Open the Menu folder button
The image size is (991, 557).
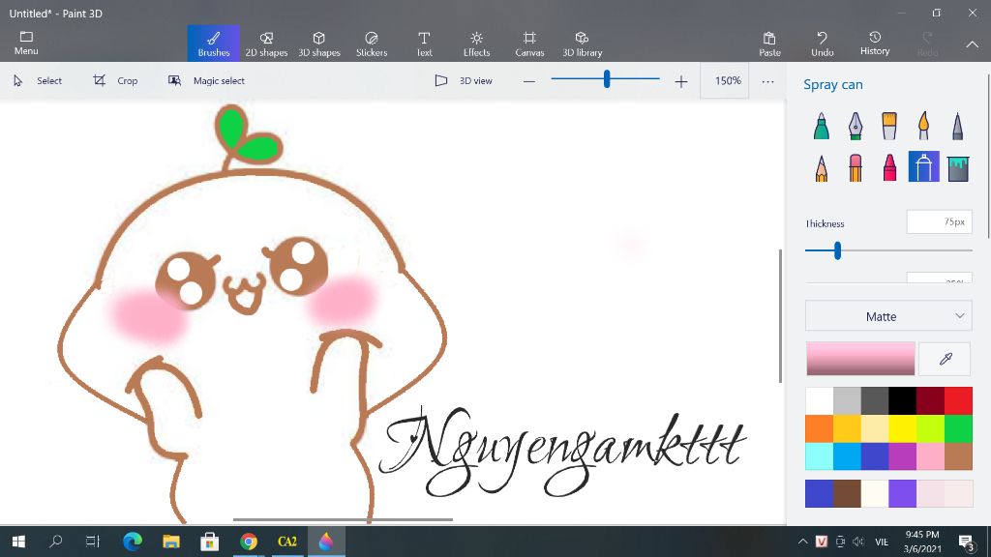pyautogui.click(x=26, y=43)
